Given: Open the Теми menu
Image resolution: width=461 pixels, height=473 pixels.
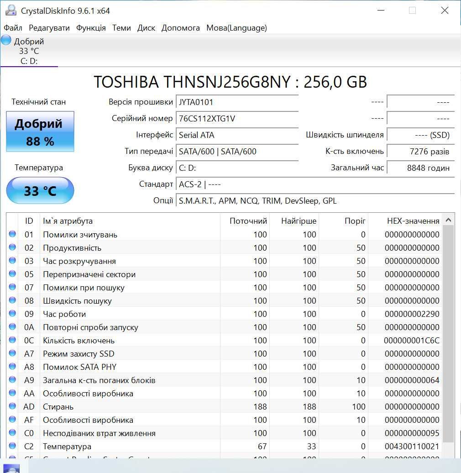Looking at the screenshot, I should [x=121, y=28].
